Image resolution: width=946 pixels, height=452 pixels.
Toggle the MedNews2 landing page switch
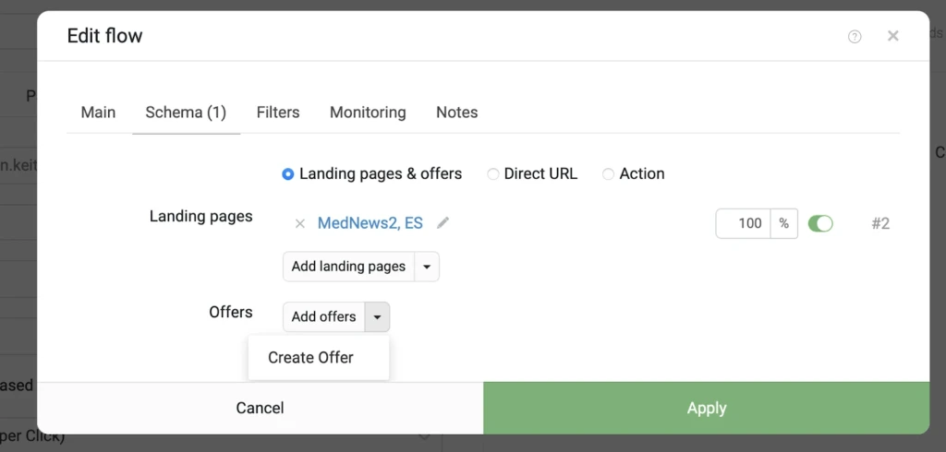820,223
